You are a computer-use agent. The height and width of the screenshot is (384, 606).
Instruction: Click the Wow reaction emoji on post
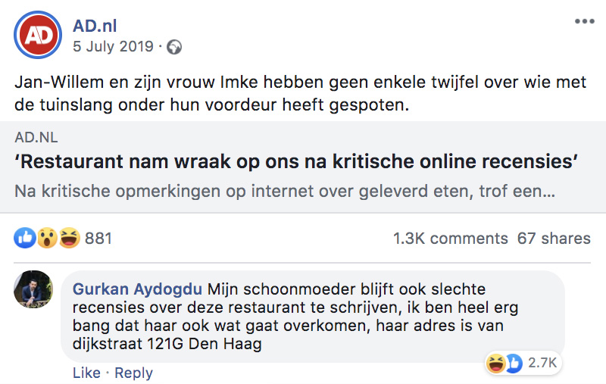[47, 239]
